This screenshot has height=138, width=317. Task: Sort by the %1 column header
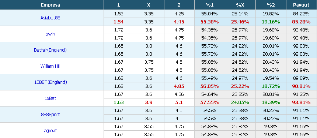coord(209,5)
